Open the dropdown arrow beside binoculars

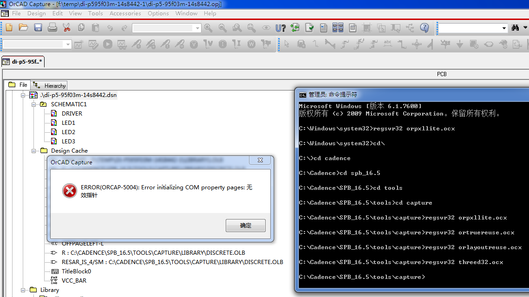point(525,28)
